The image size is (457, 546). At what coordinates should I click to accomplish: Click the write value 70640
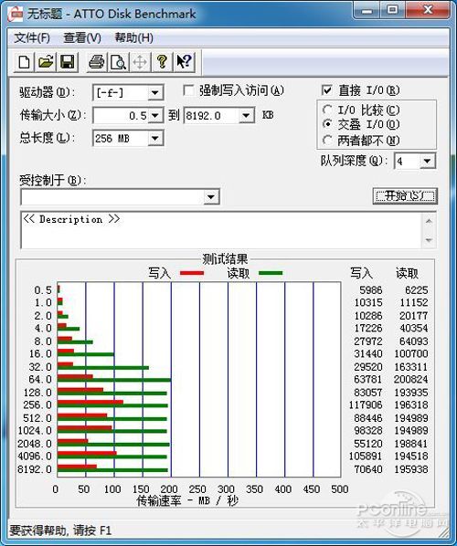368,469
